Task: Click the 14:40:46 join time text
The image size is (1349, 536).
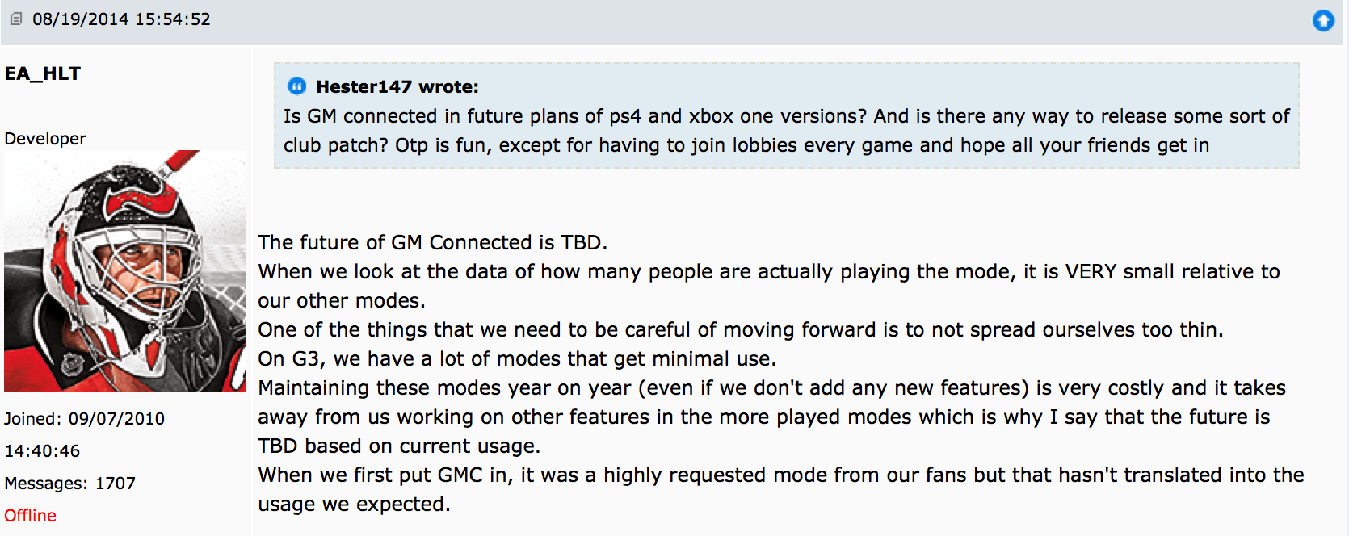Action: (x=42, y=450)
